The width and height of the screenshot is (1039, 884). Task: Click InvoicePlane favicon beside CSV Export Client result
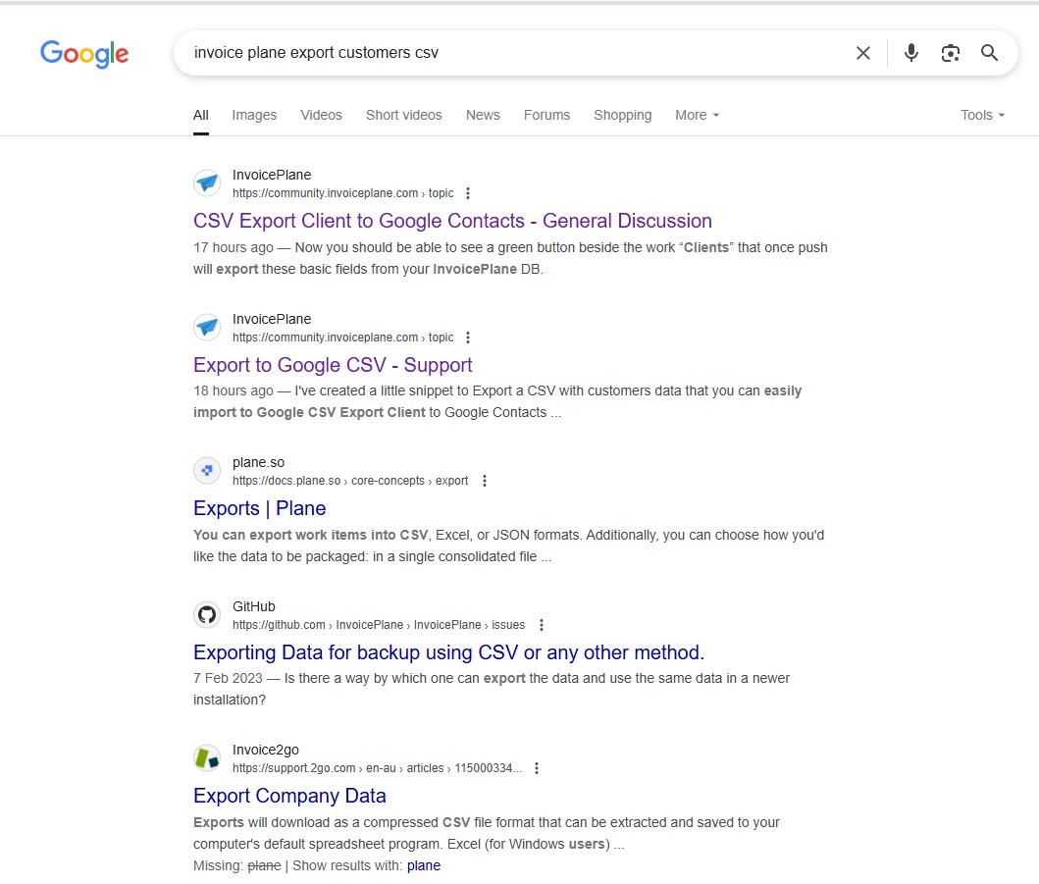pos(207,182)
